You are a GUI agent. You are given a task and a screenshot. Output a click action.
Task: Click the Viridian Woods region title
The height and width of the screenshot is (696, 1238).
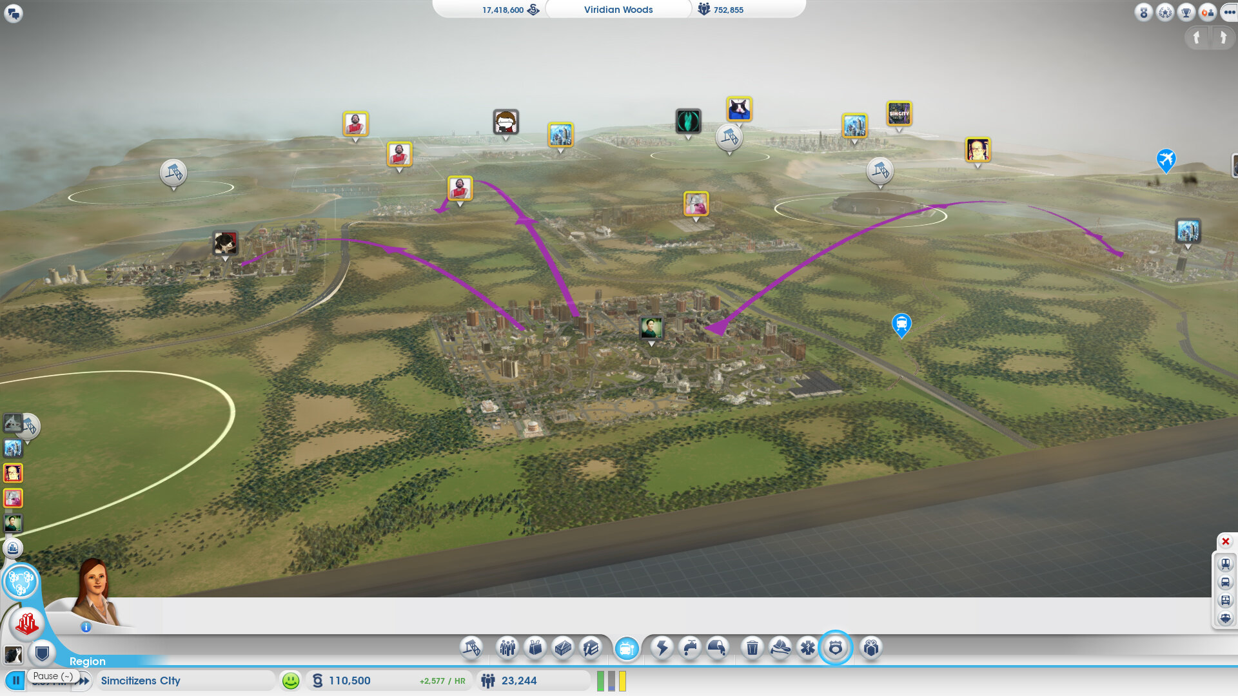(x=618, y=10)
